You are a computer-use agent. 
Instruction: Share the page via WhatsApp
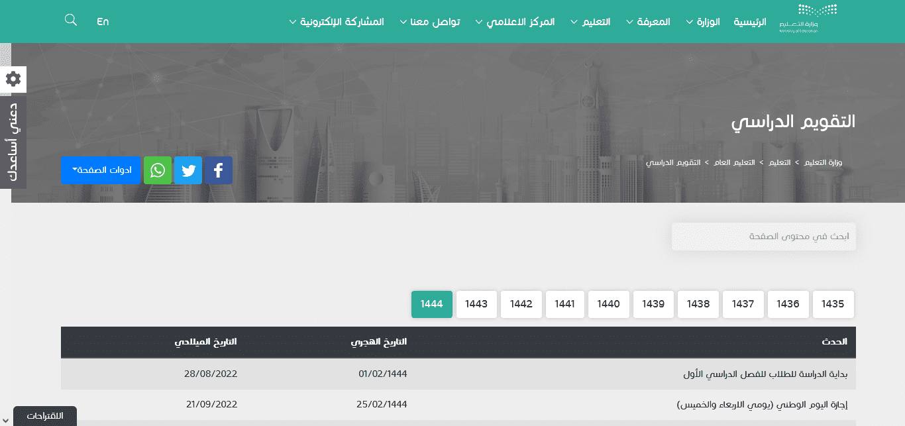click(x=158, y=170)
